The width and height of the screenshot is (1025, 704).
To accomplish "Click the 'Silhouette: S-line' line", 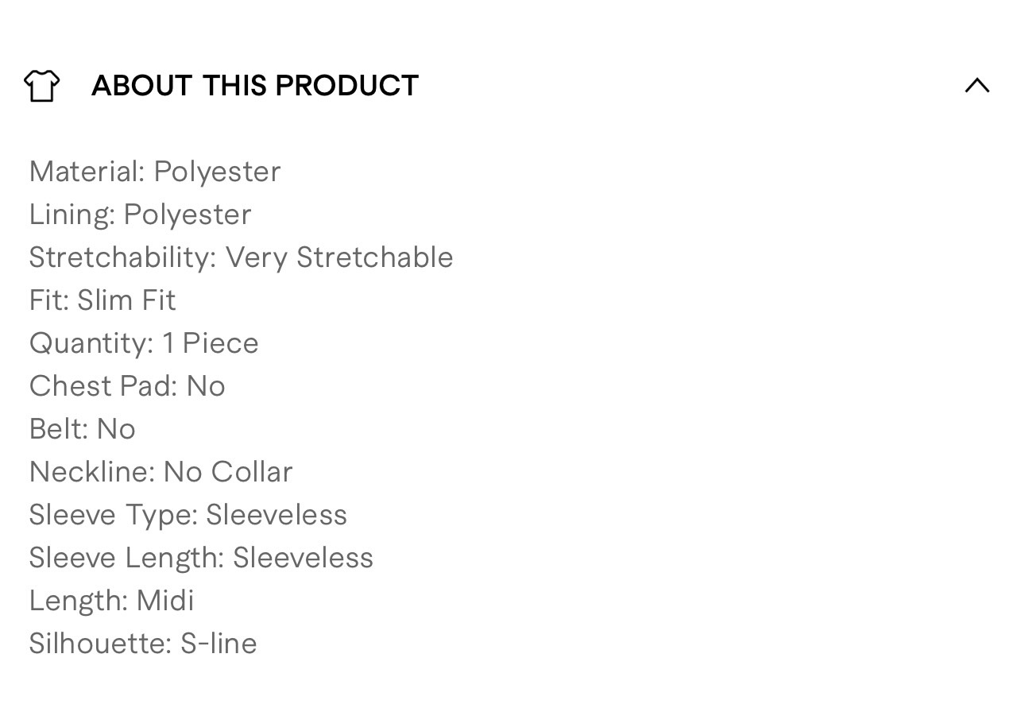I will [143, 644].
